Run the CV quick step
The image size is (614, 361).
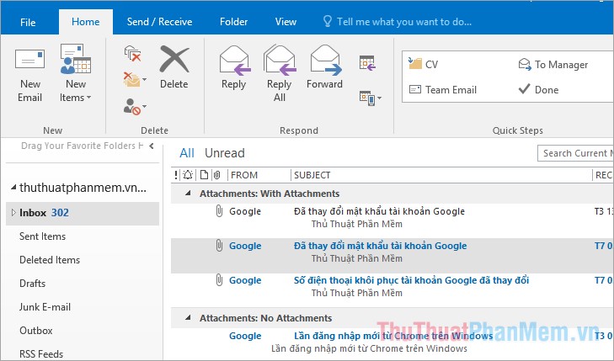[x=424, y=64]
